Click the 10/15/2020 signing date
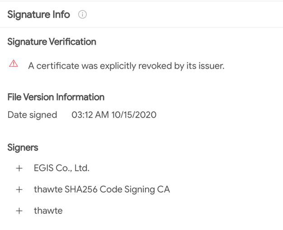This screenshot has width=283, height=230. [x=134, y=115]
